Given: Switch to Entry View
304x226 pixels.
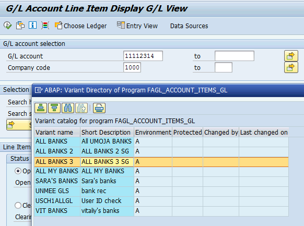Looking at the screenshot, I should (x=137, y=26).
